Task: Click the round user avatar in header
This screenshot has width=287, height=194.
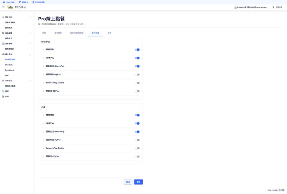Action: (x=274, y=7)
